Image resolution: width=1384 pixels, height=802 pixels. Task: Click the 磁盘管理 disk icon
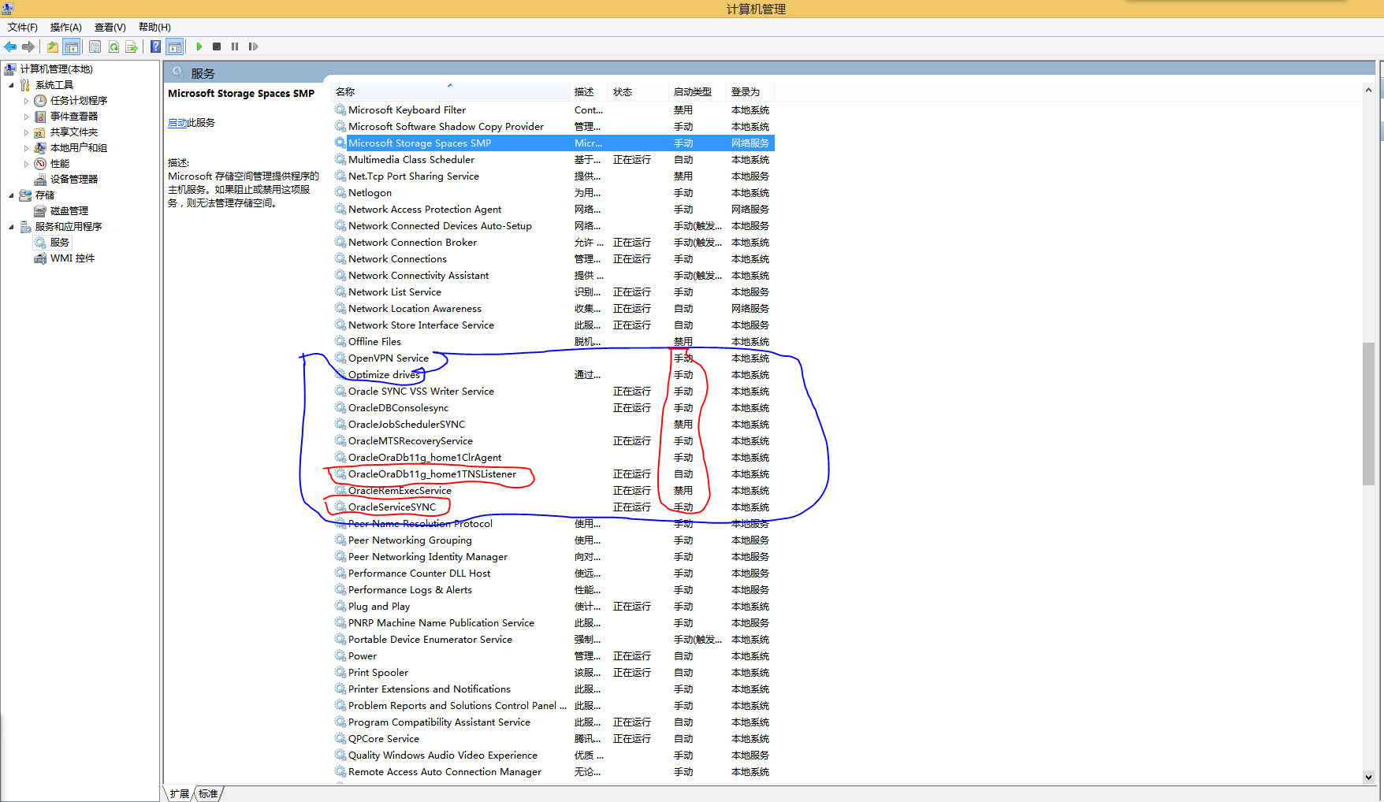tap(40, 211)
